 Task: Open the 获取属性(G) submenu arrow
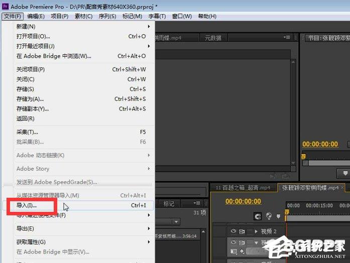click(x=149, y=242)
